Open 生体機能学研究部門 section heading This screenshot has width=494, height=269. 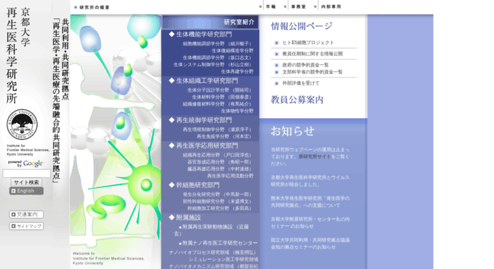click(203, 34)
